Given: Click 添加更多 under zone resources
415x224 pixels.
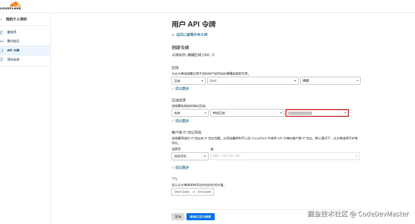Looking at the screenshot, I should click(180, 121).
